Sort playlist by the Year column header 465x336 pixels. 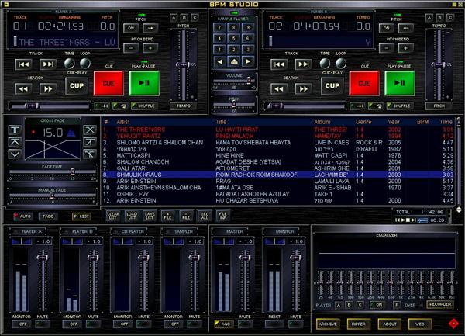point(394,122)
